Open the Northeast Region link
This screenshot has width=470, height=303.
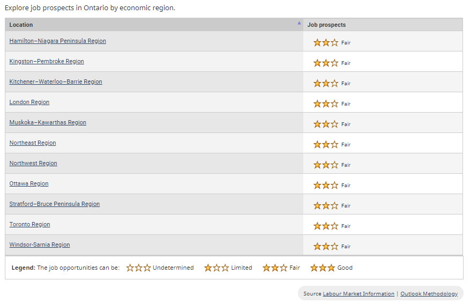(33, 143)
